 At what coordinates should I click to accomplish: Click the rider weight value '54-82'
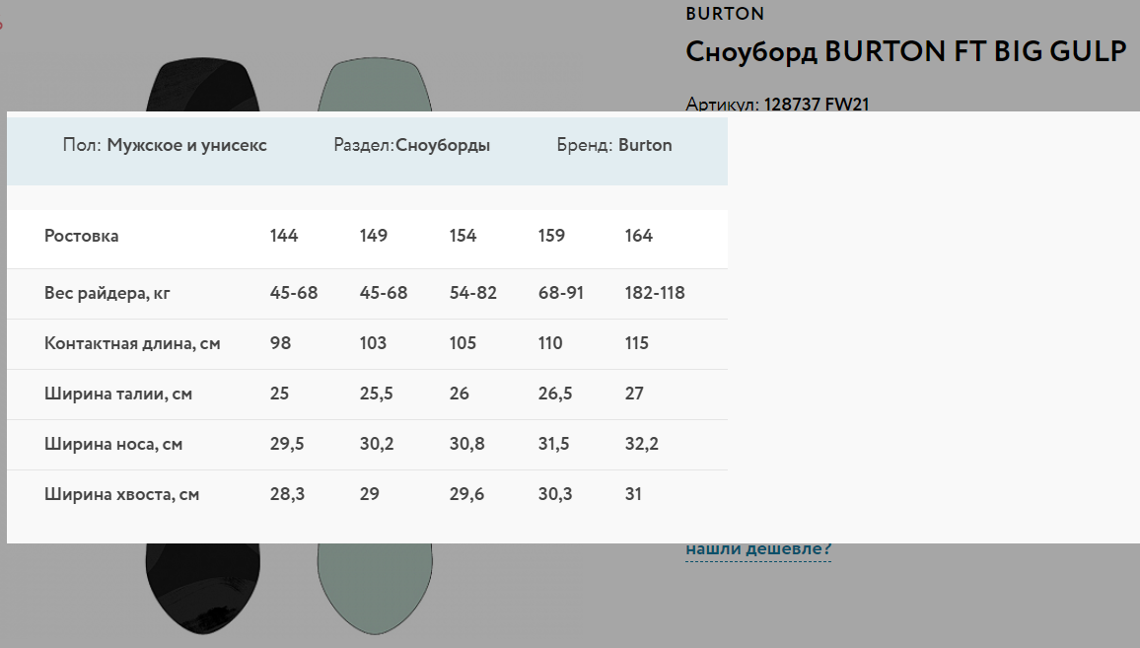[472, 293]
